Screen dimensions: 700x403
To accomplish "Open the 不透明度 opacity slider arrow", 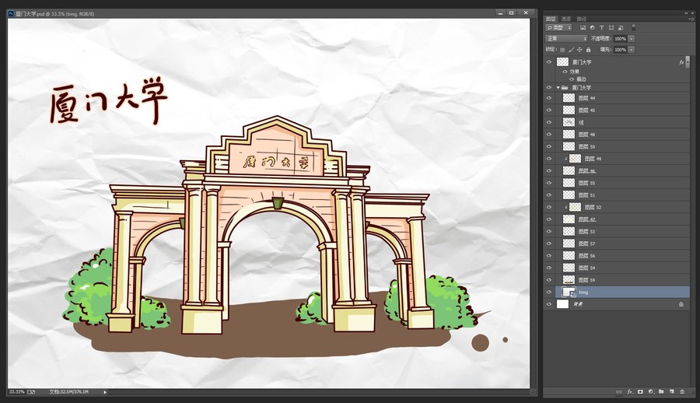I will coord(632,39).
